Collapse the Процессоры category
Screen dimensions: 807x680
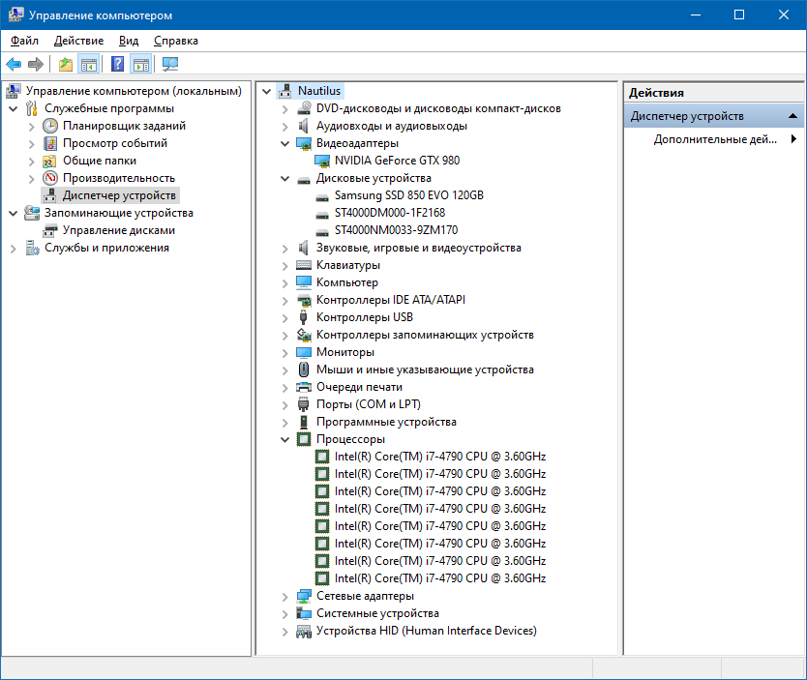(284, 439)
